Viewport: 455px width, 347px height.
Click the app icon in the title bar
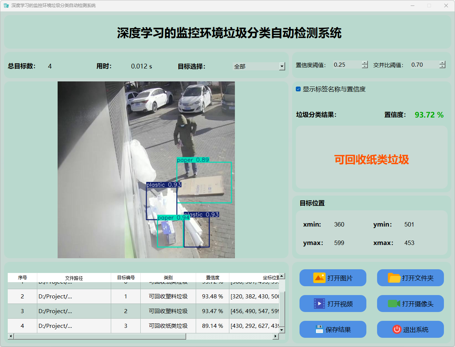point(6,6)
